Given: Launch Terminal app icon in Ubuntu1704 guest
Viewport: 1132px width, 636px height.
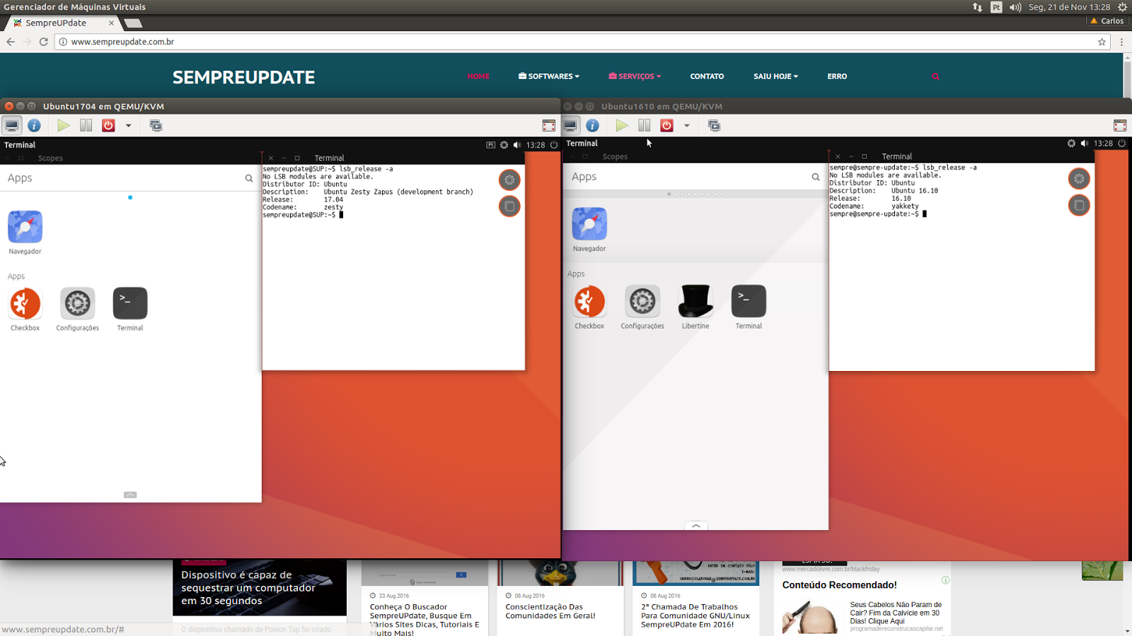Looking at the screenshot, I should tap(130, 304).
